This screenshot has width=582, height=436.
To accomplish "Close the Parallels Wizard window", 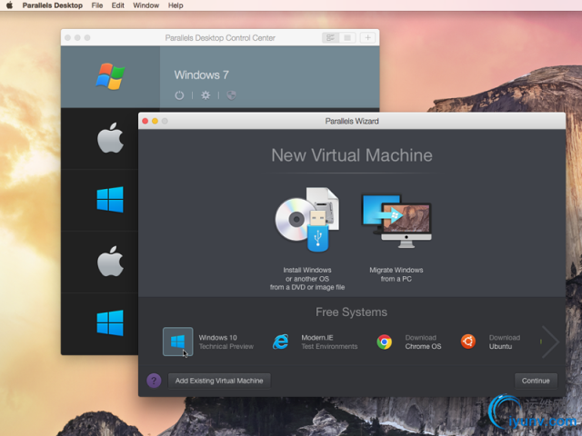I will tap(145, 121).
